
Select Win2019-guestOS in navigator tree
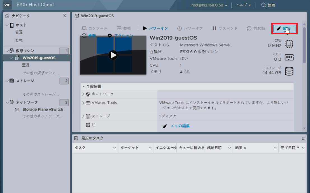39,58
